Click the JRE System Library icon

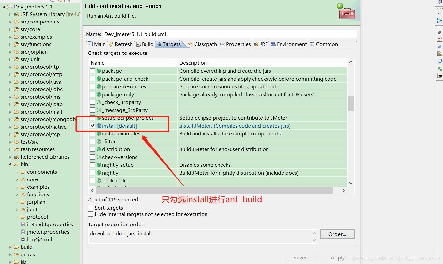(16, 14)
